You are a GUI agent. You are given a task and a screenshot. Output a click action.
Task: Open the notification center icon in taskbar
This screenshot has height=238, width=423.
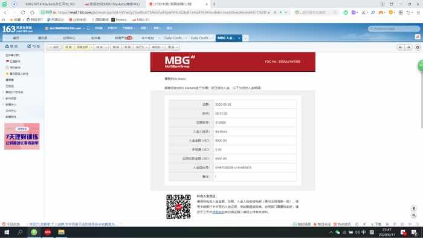(415, 233)
